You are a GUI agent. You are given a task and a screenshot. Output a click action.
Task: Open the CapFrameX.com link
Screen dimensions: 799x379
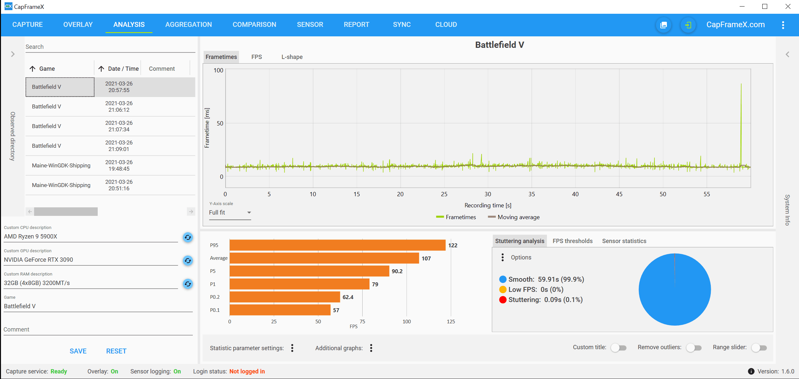[735, 25]
